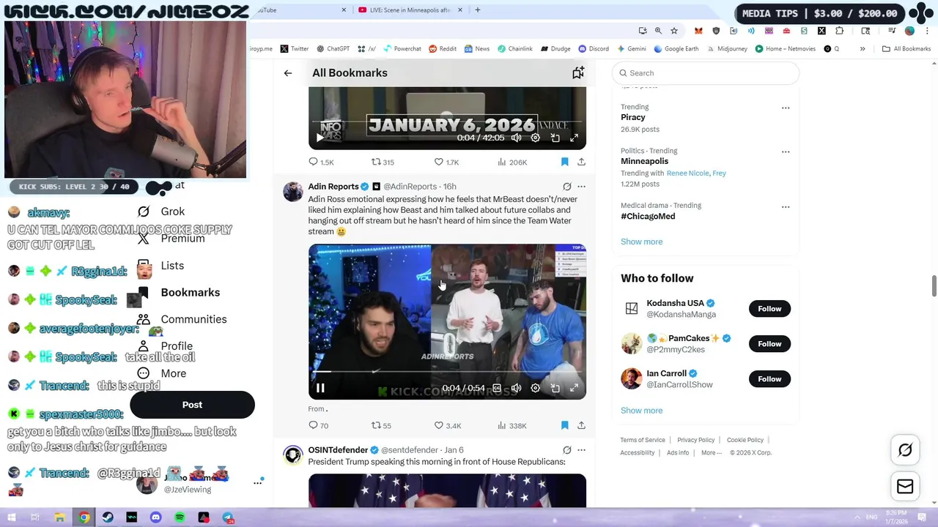The height and width of the screenshot is (527, 938).
Task: Mute the Adin Reports video
Action: pos(516,388)
